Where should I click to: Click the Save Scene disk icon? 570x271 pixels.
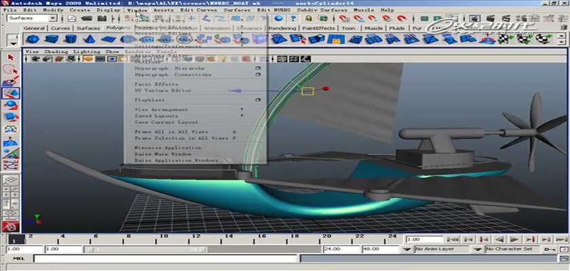click(102, 18)
